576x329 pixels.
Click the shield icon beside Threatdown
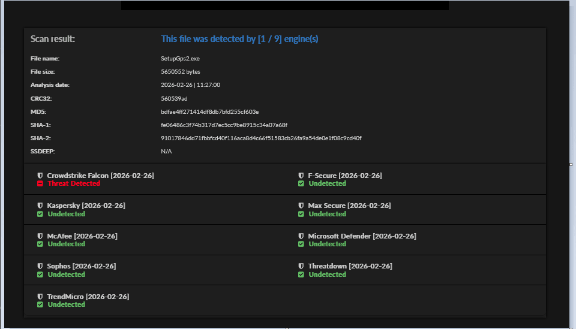coord(301,266)
